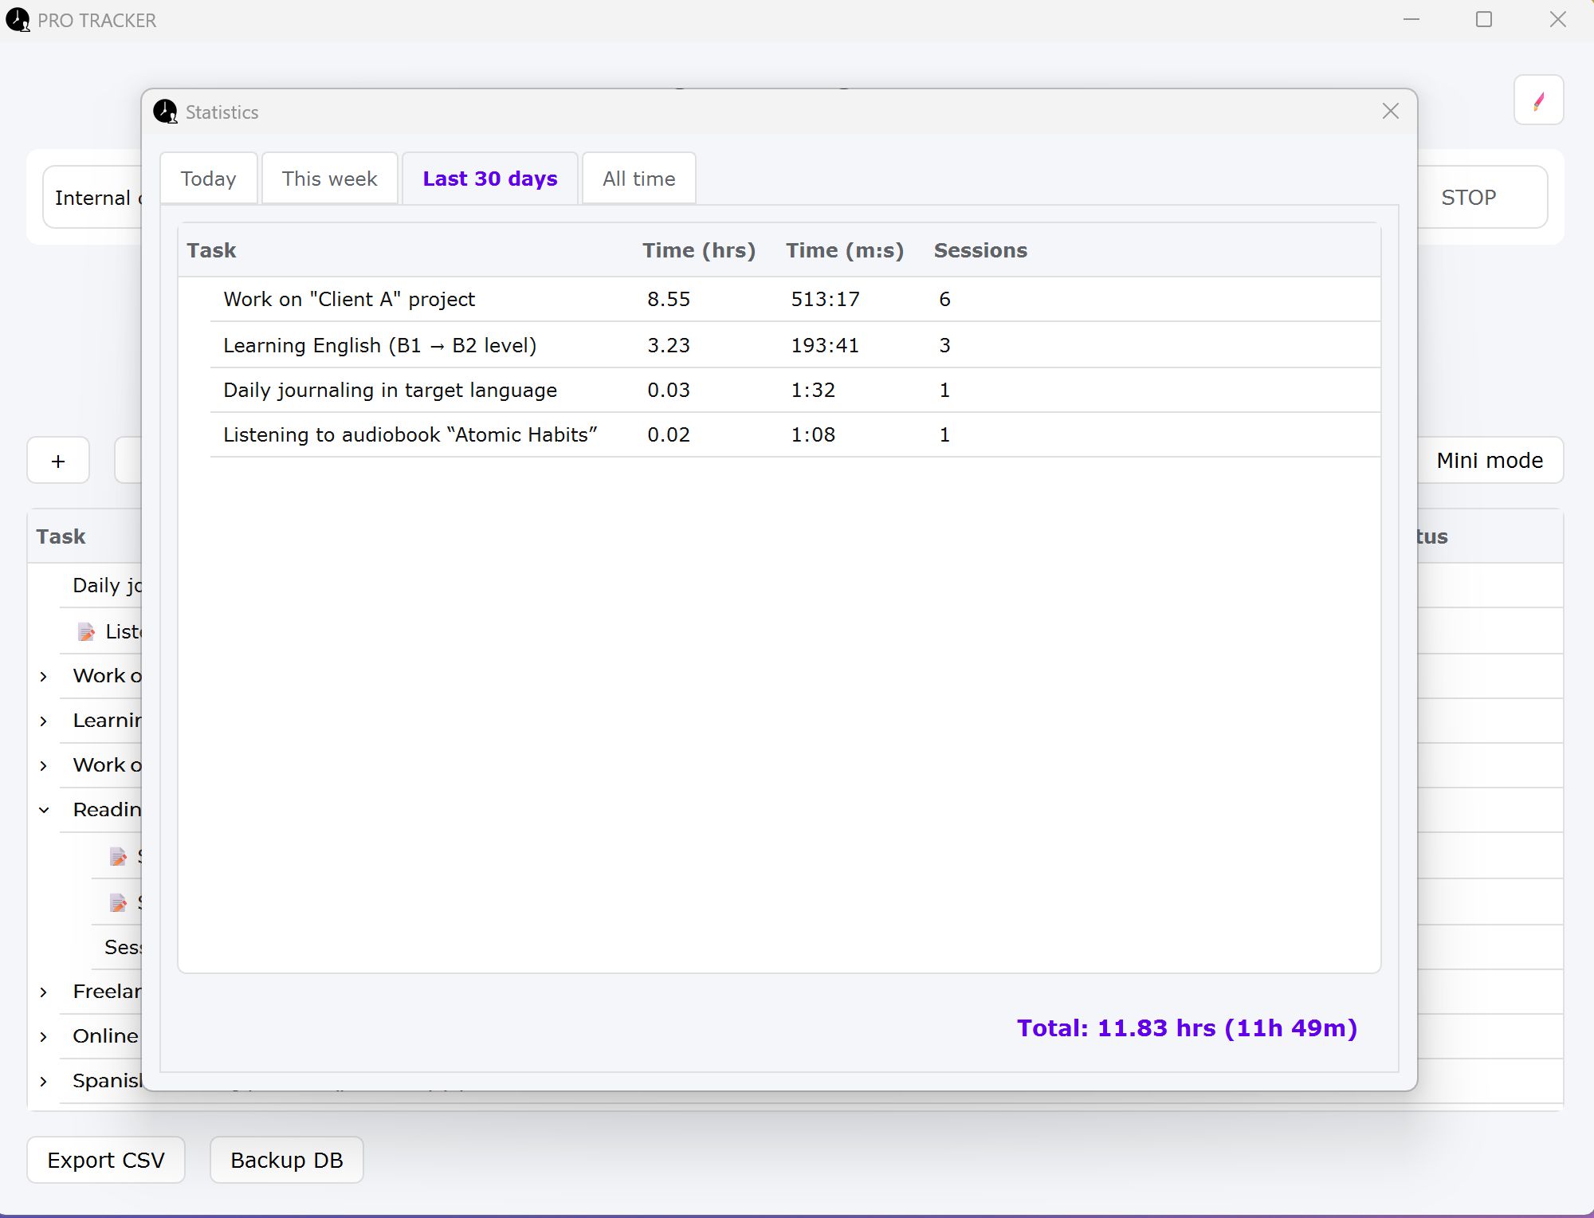Expand the Freelance task row
This screenshot has height=1218, width=1594.
click(45, 992)
